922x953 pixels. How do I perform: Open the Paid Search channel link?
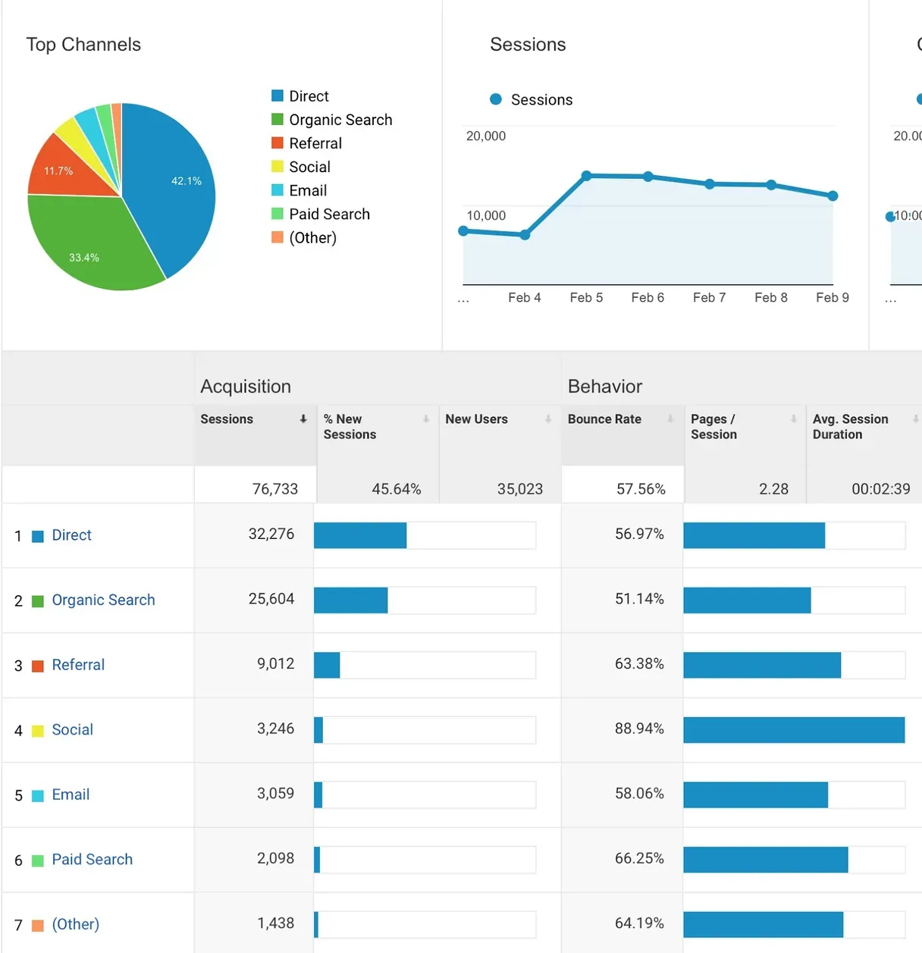pyautogui.click(x=92, y=859)
